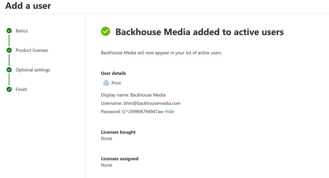Open the Product licenses step label
329x178 pixels.
click(x=32, y=50)
